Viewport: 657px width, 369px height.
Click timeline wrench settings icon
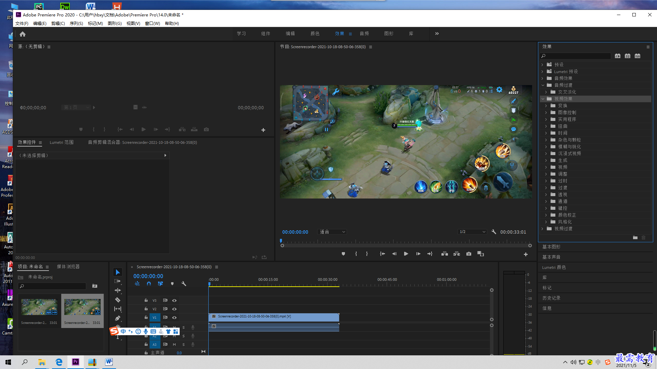pyautogui.click(x=184, y=284)
